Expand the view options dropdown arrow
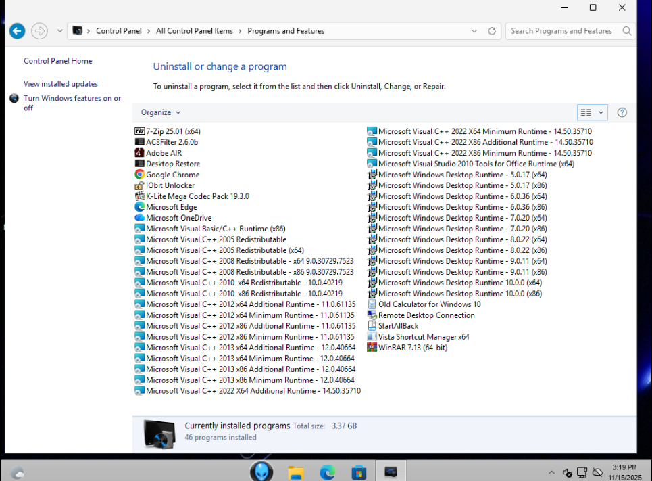652x481 pixels. point(601,112)
